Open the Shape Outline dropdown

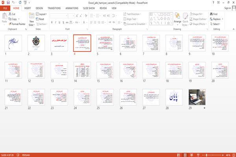pos(198,19)
